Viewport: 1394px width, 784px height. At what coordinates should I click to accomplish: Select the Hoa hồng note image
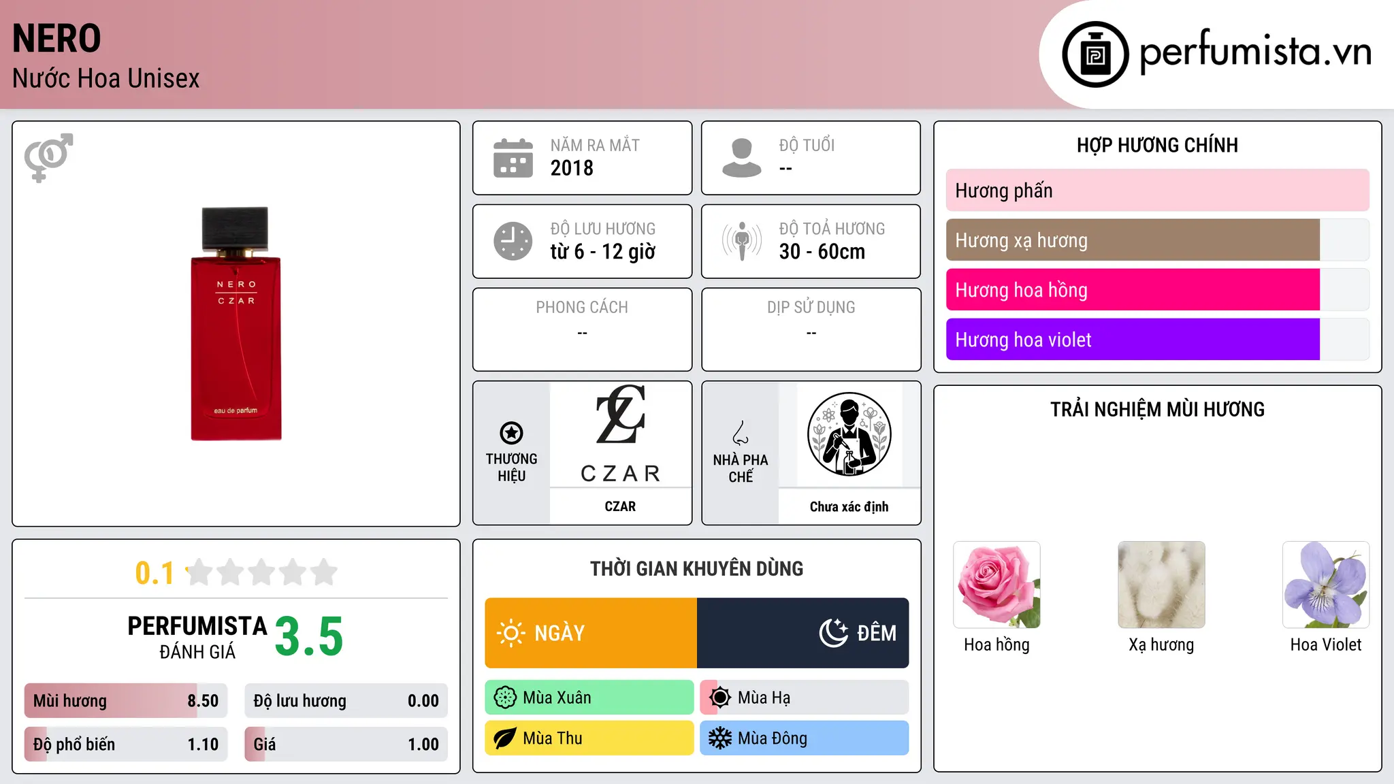coord(996,585)
